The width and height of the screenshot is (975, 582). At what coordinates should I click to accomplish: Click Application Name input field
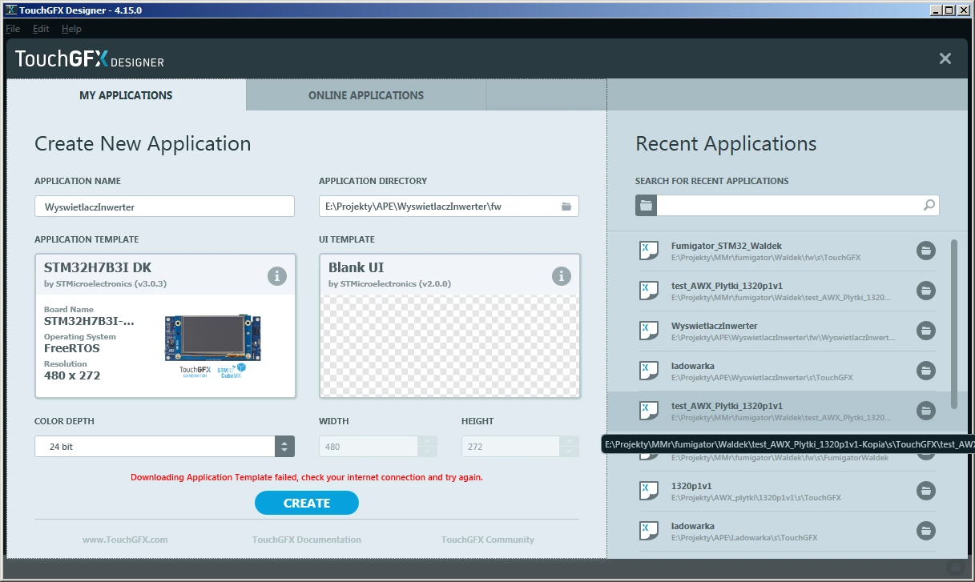point(164,207)
